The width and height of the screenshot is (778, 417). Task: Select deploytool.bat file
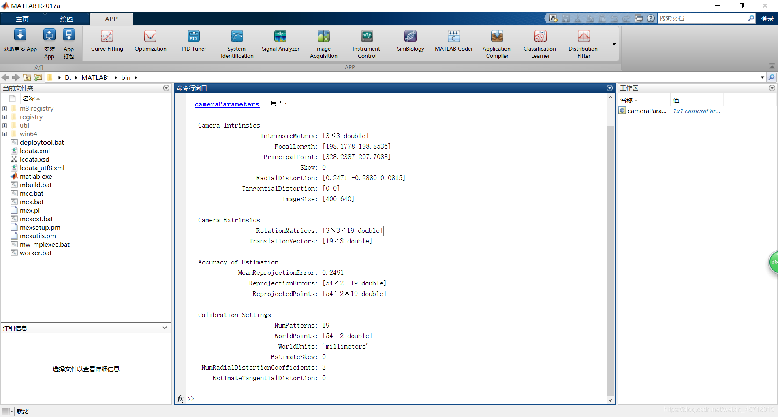click(42, 143)
